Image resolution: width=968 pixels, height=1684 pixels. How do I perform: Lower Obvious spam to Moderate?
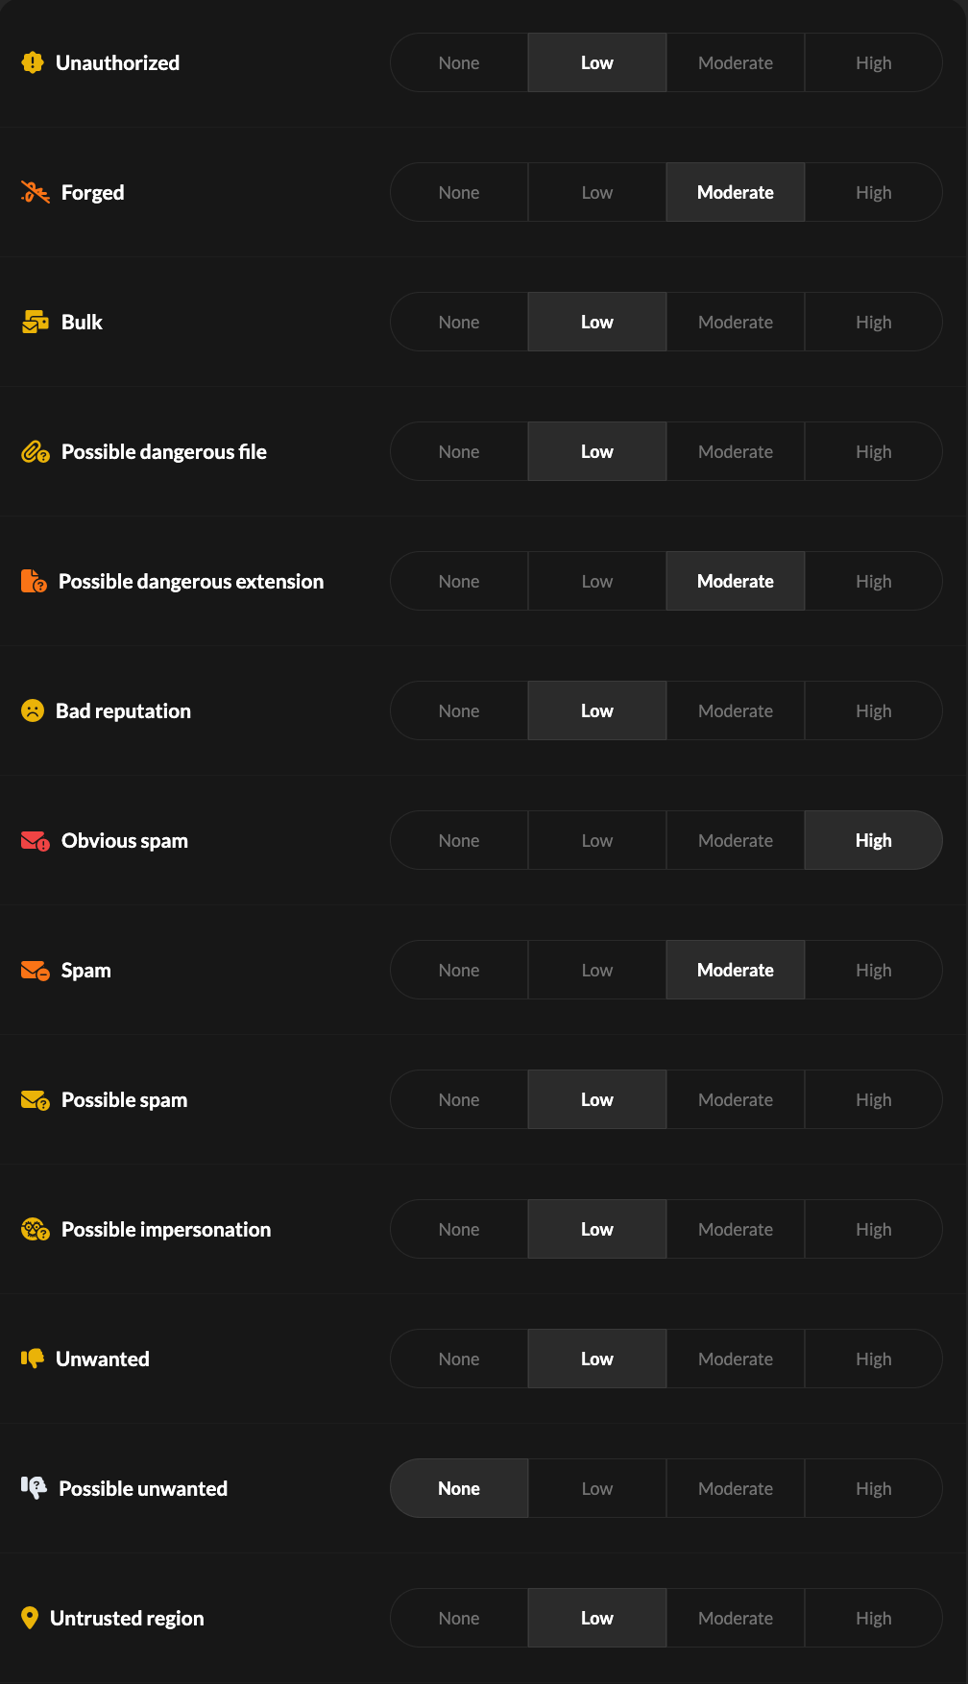(x=735, y=840)
